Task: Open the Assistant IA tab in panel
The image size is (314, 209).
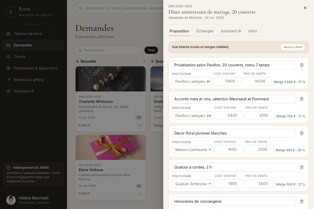Action: click(x=231, y=31)
